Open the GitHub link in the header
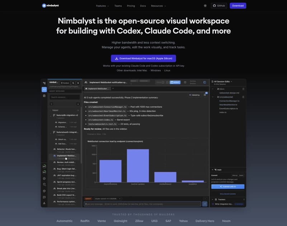 click(x=219, y=6)
